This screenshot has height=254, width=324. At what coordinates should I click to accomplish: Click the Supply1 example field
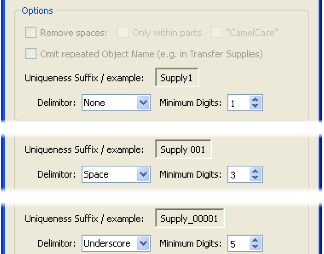click(x=177, y=78)
